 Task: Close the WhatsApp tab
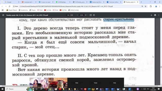click(x=70, y=2)
